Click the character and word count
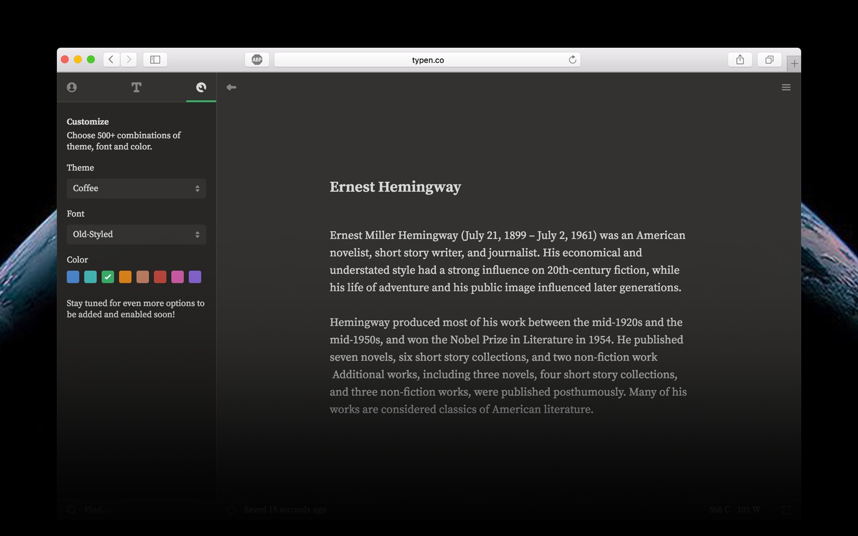 click(x=735, y=510)
